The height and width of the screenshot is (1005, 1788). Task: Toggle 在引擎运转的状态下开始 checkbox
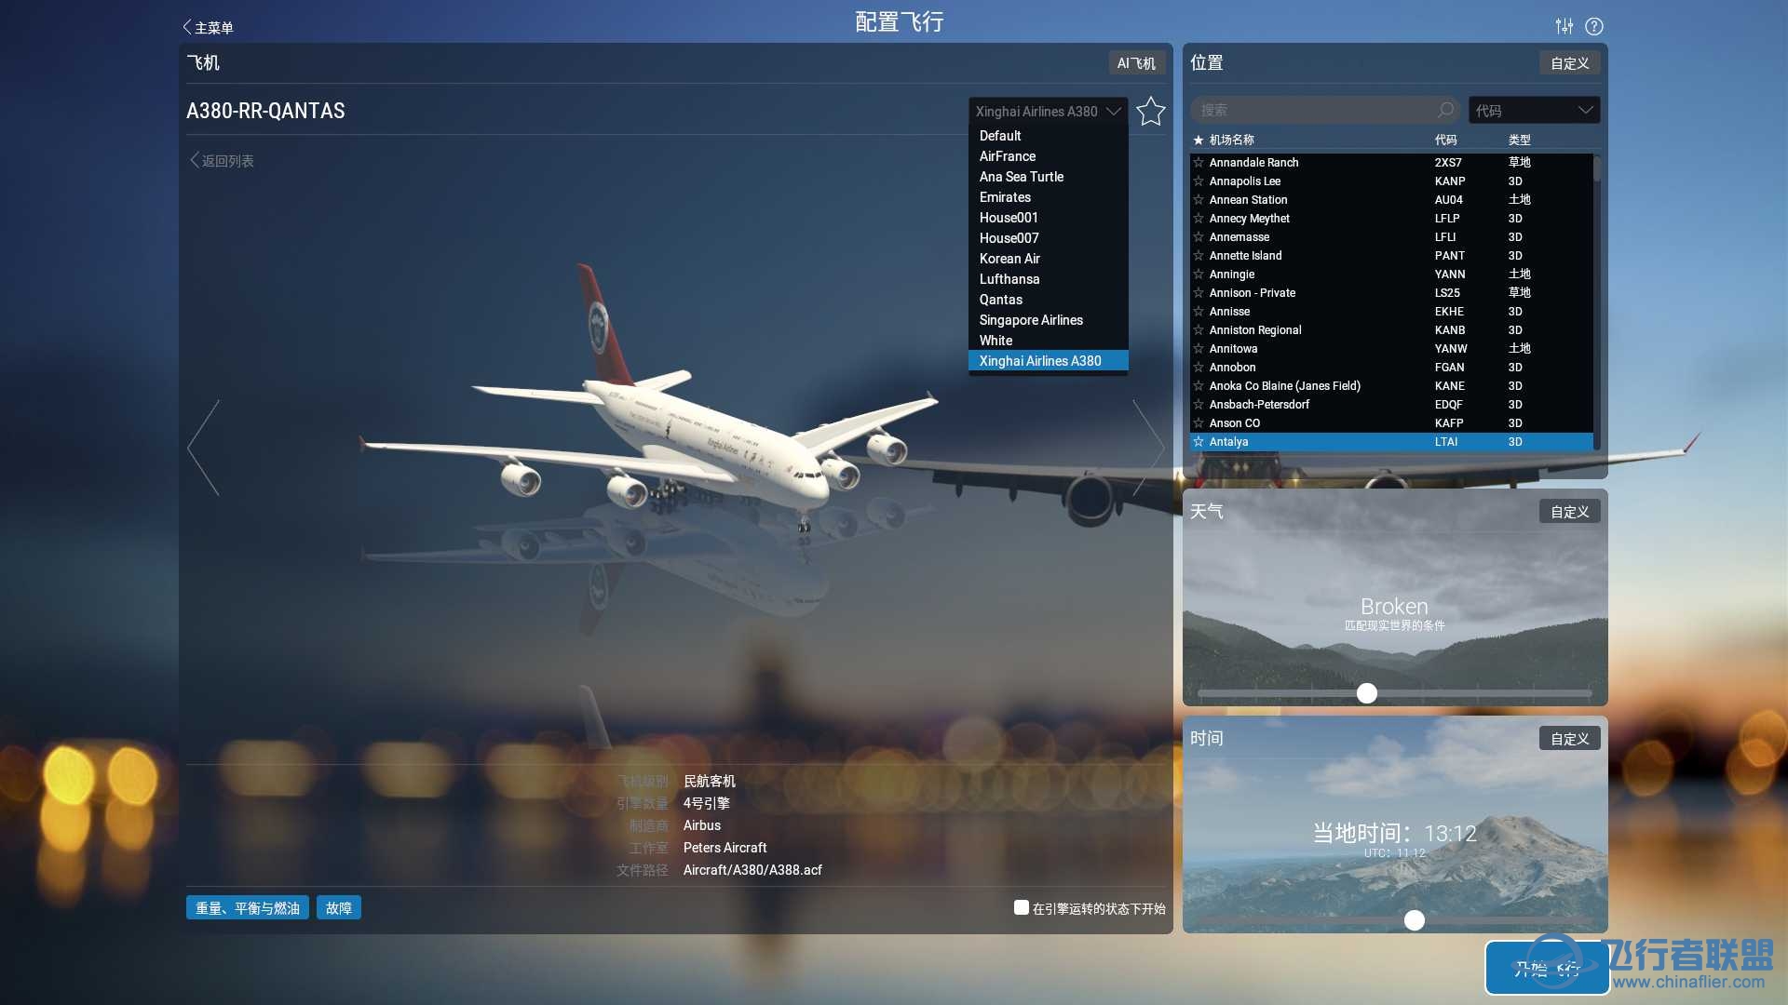pos(1021,908)
